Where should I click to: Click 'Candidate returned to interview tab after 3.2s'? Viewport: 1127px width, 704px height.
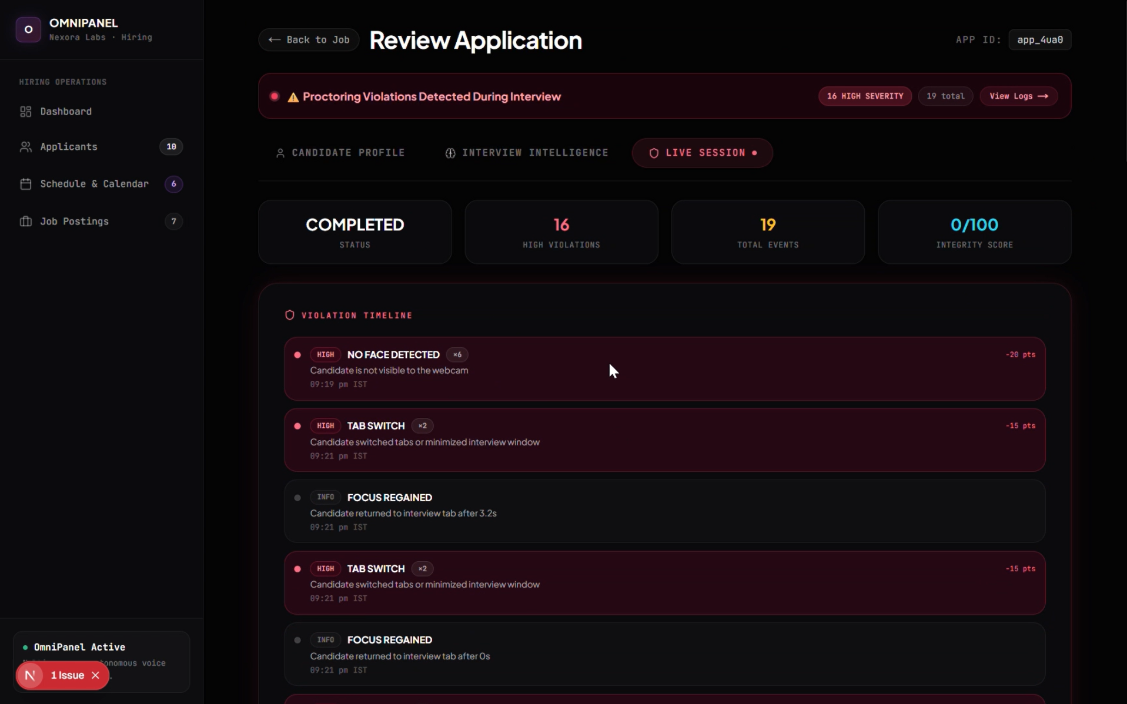(403, 514)
